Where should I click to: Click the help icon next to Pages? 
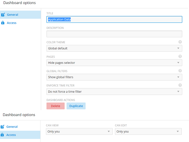point(180,56)
